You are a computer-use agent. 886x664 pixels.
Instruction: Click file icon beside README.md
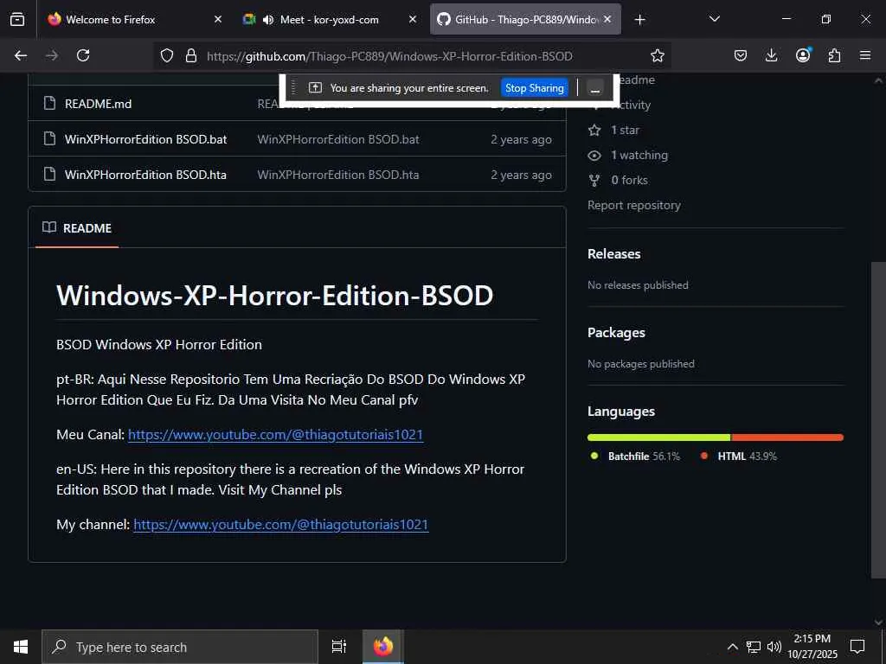point(49,104)
